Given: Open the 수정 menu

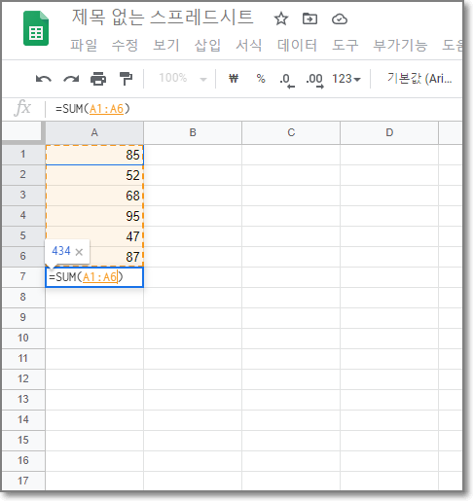Looking at the screenshot, I should pos(125,45).
